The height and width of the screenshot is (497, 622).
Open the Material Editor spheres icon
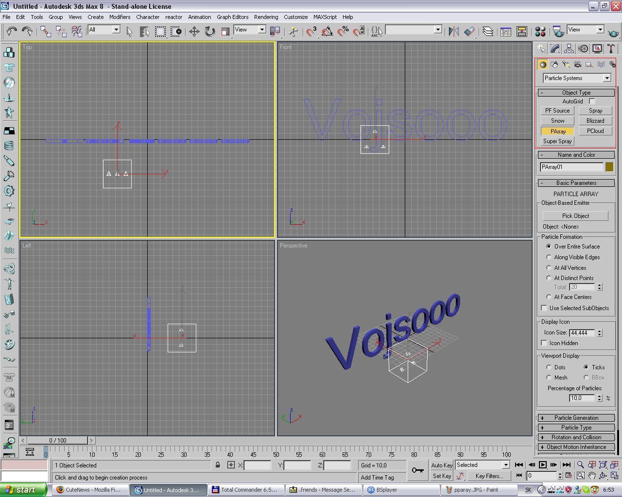tap(540, 32)
